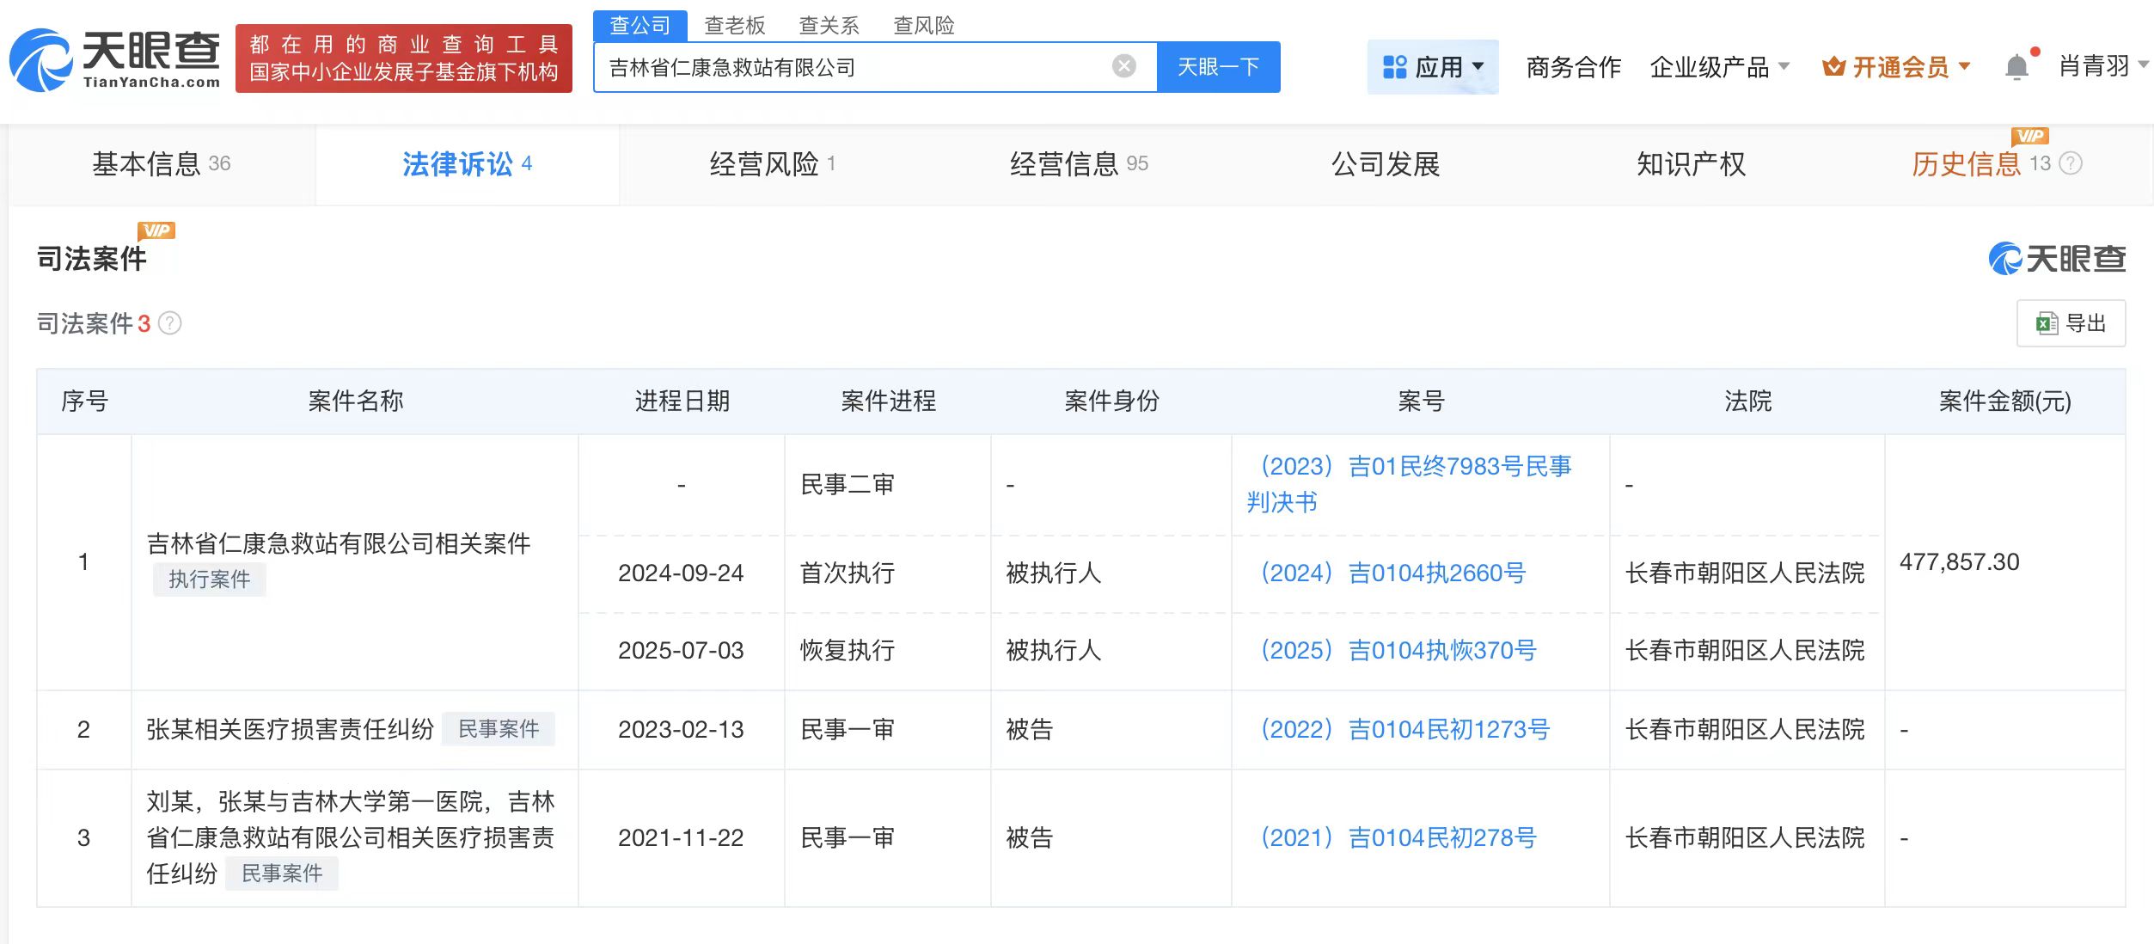Click the date 2021-11-22
Screen dimensions: 2154x944
681,838
